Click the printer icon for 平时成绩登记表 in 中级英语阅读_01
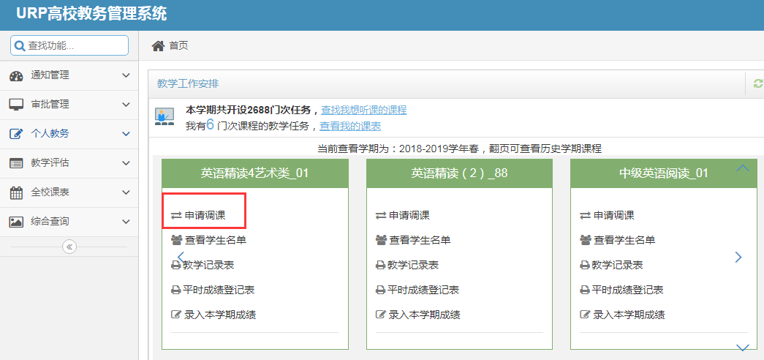764x360 pixels. click(585, 290)
